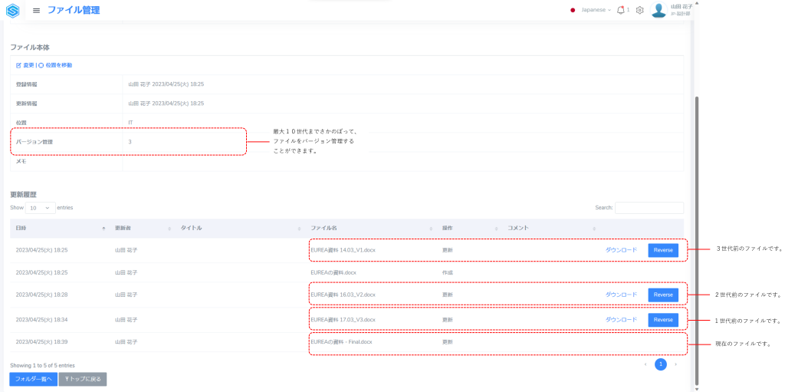Click the フォルダ一覧へ button
This screenshot has width=785, height=392.
tap(33, 379)
